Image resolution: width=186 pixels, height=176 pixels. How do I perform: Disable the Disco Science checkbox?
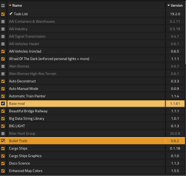[3, 163]
